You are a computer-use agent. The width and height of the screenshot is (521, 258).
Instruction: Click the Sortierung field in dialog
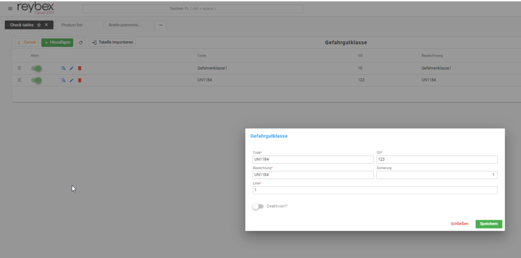click(437, 175)
